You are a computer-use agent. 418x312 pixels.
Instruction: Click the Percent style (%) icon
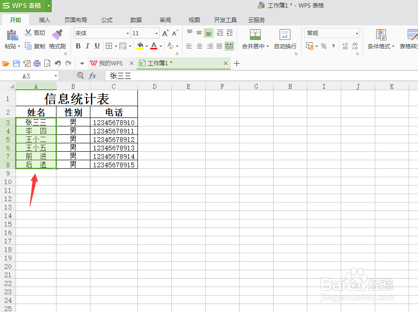coord(324,46)
